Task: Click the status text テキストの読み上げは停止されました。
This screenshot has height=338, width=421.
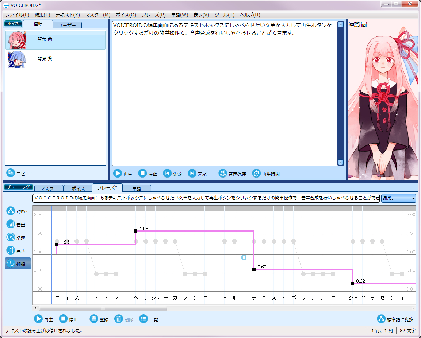Action: point(44,331)
